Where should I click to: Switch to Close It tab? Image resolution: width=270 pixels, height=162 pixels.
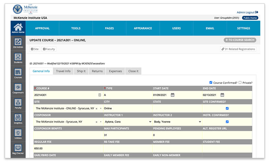pos(133,71)
